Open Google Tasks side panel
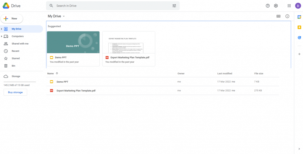This screenshot has width=303, height=154. 299,37
